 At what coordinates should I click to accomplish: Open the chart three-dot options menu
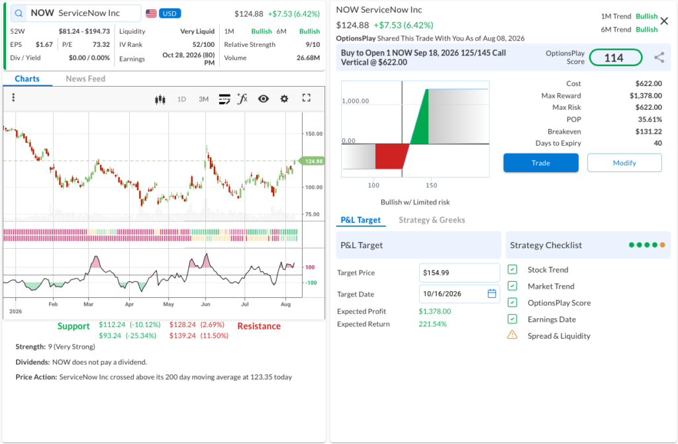(x=13, y=98)
